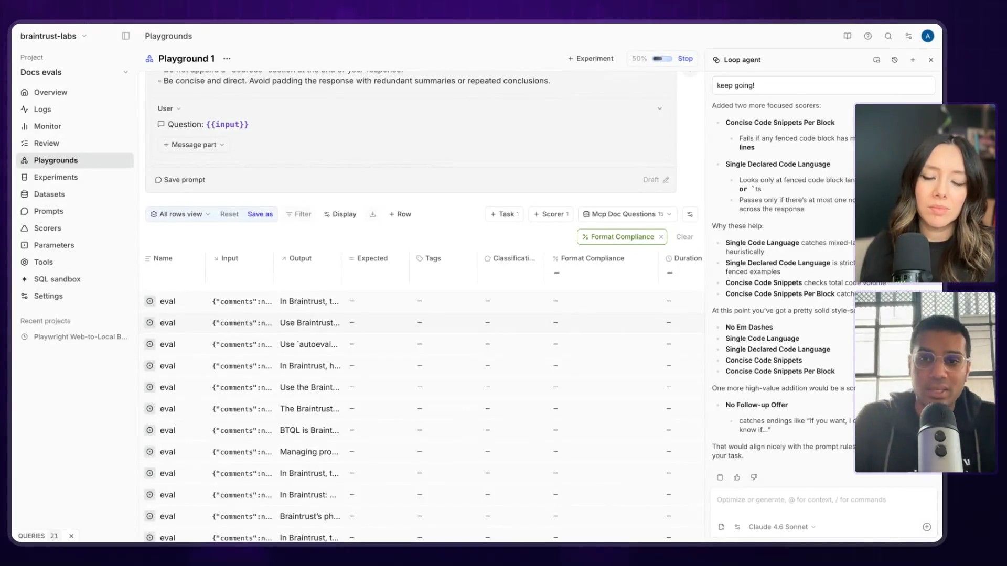
Task: Open Playground 1 more-options ellipsis
Action: tap(227, 59)
